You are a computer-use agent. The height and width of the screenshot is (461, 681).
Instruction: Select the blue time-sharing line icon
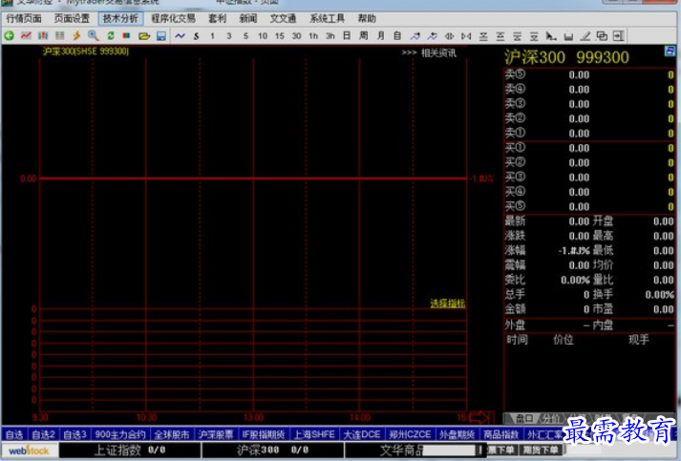[180, 36]
